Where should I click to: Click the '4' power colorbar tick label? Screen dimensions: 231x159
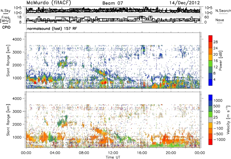click(x=214, y=80)
